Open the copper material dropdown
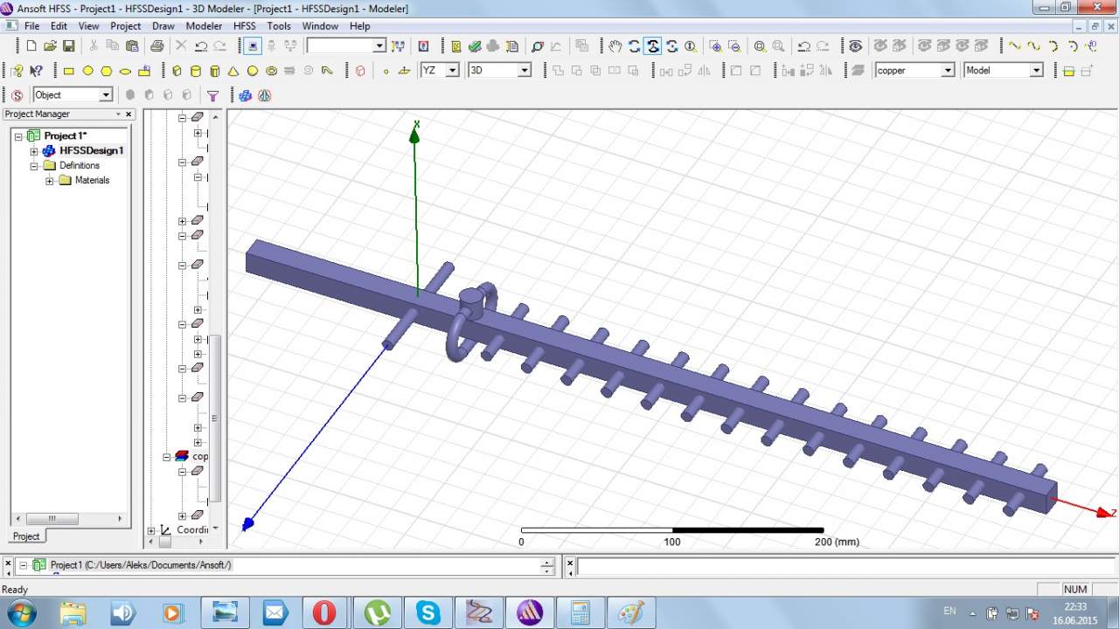This screenshot has width=1119, height=629. pos(947,71)
